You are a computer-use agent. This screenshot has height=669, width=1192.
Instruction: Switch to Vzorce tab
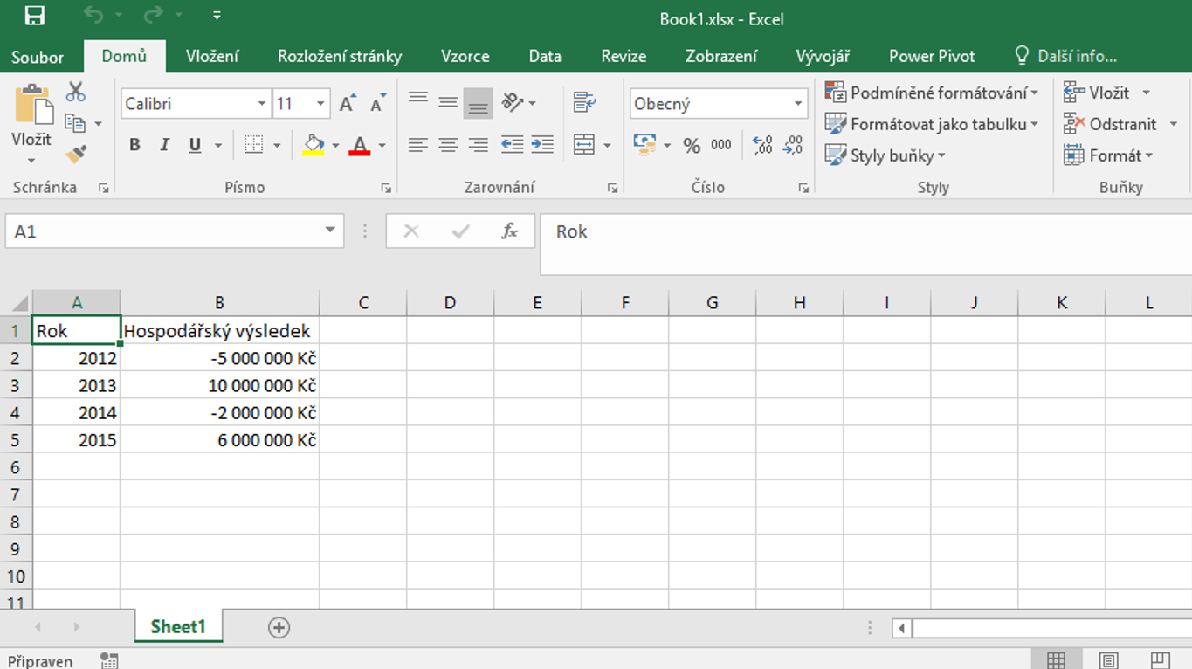click(x=465, y=56)
